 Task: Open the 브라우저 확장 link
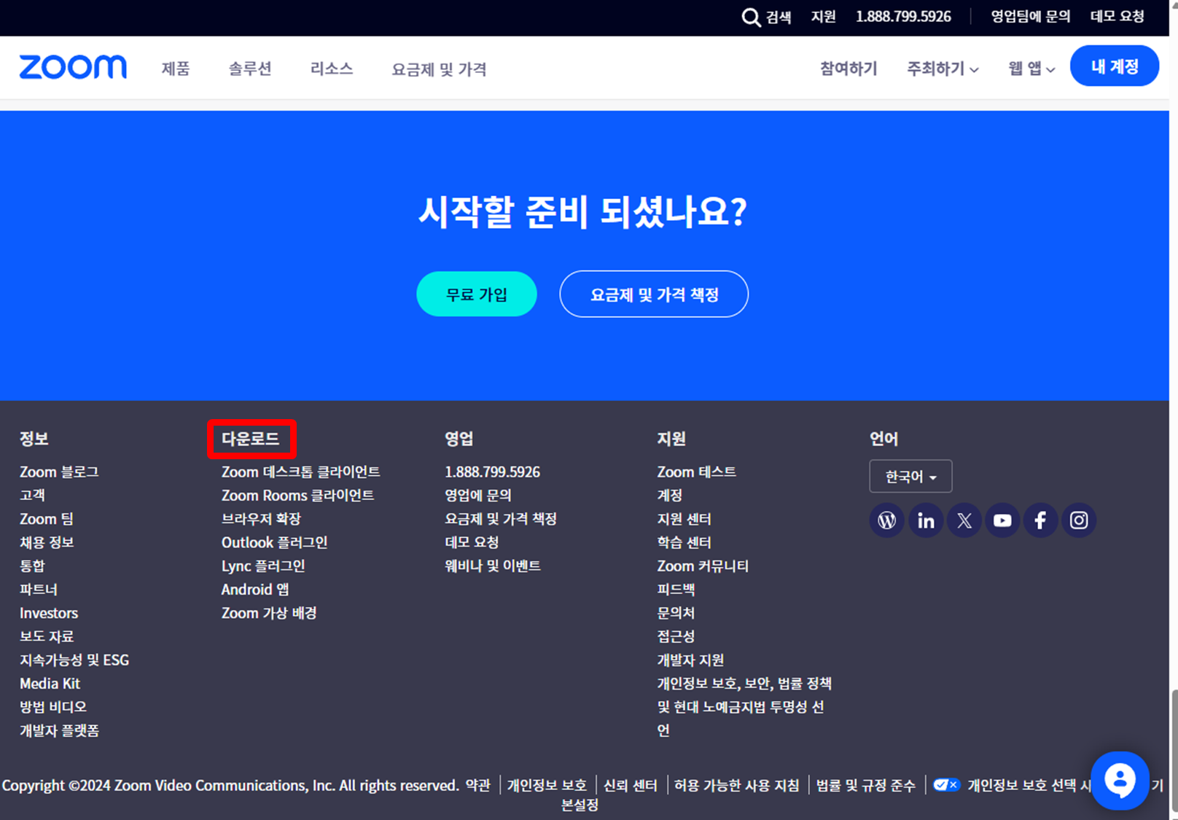pos(261,519)
